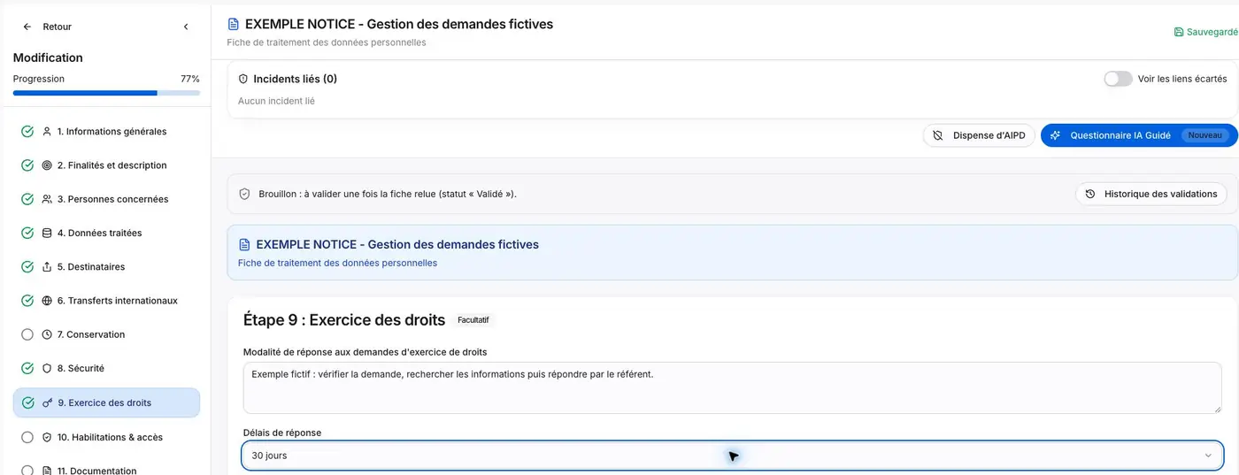Click the shield-check icon of Habilitations & accès
The width and height of the screenshot is (1239, 475).
click(47, 437)
